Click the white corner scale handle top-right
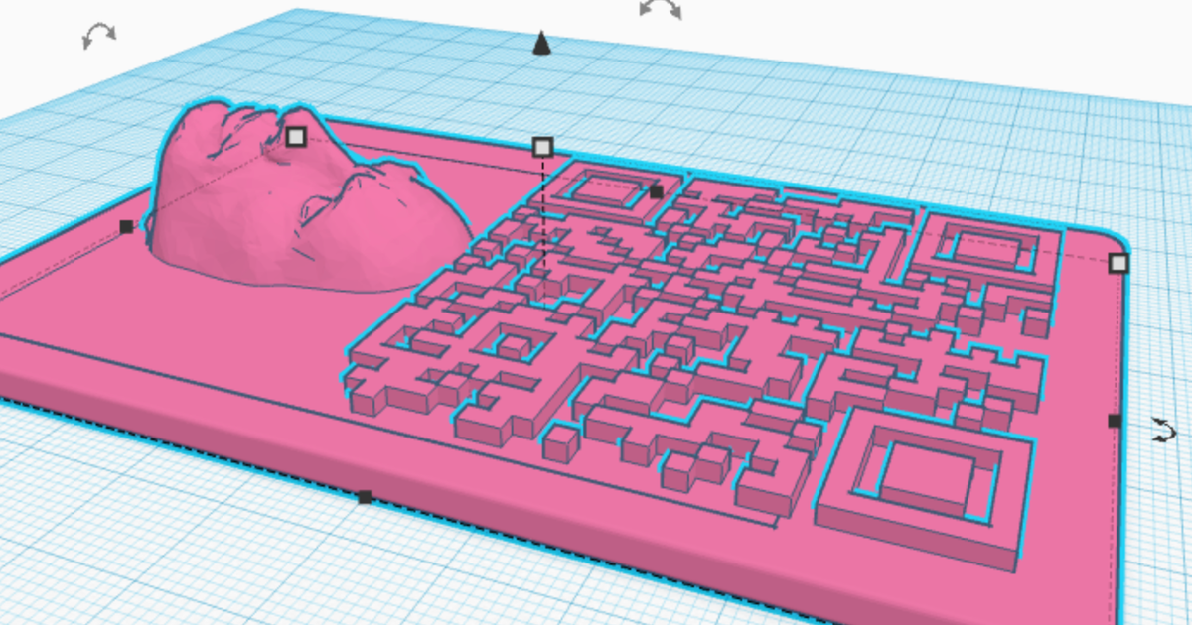The height and width of the screenshot is (625, 1192). click(x=1118, y=263)
